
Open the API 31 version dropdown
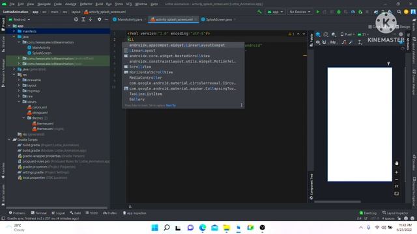(x=364, y=34)
